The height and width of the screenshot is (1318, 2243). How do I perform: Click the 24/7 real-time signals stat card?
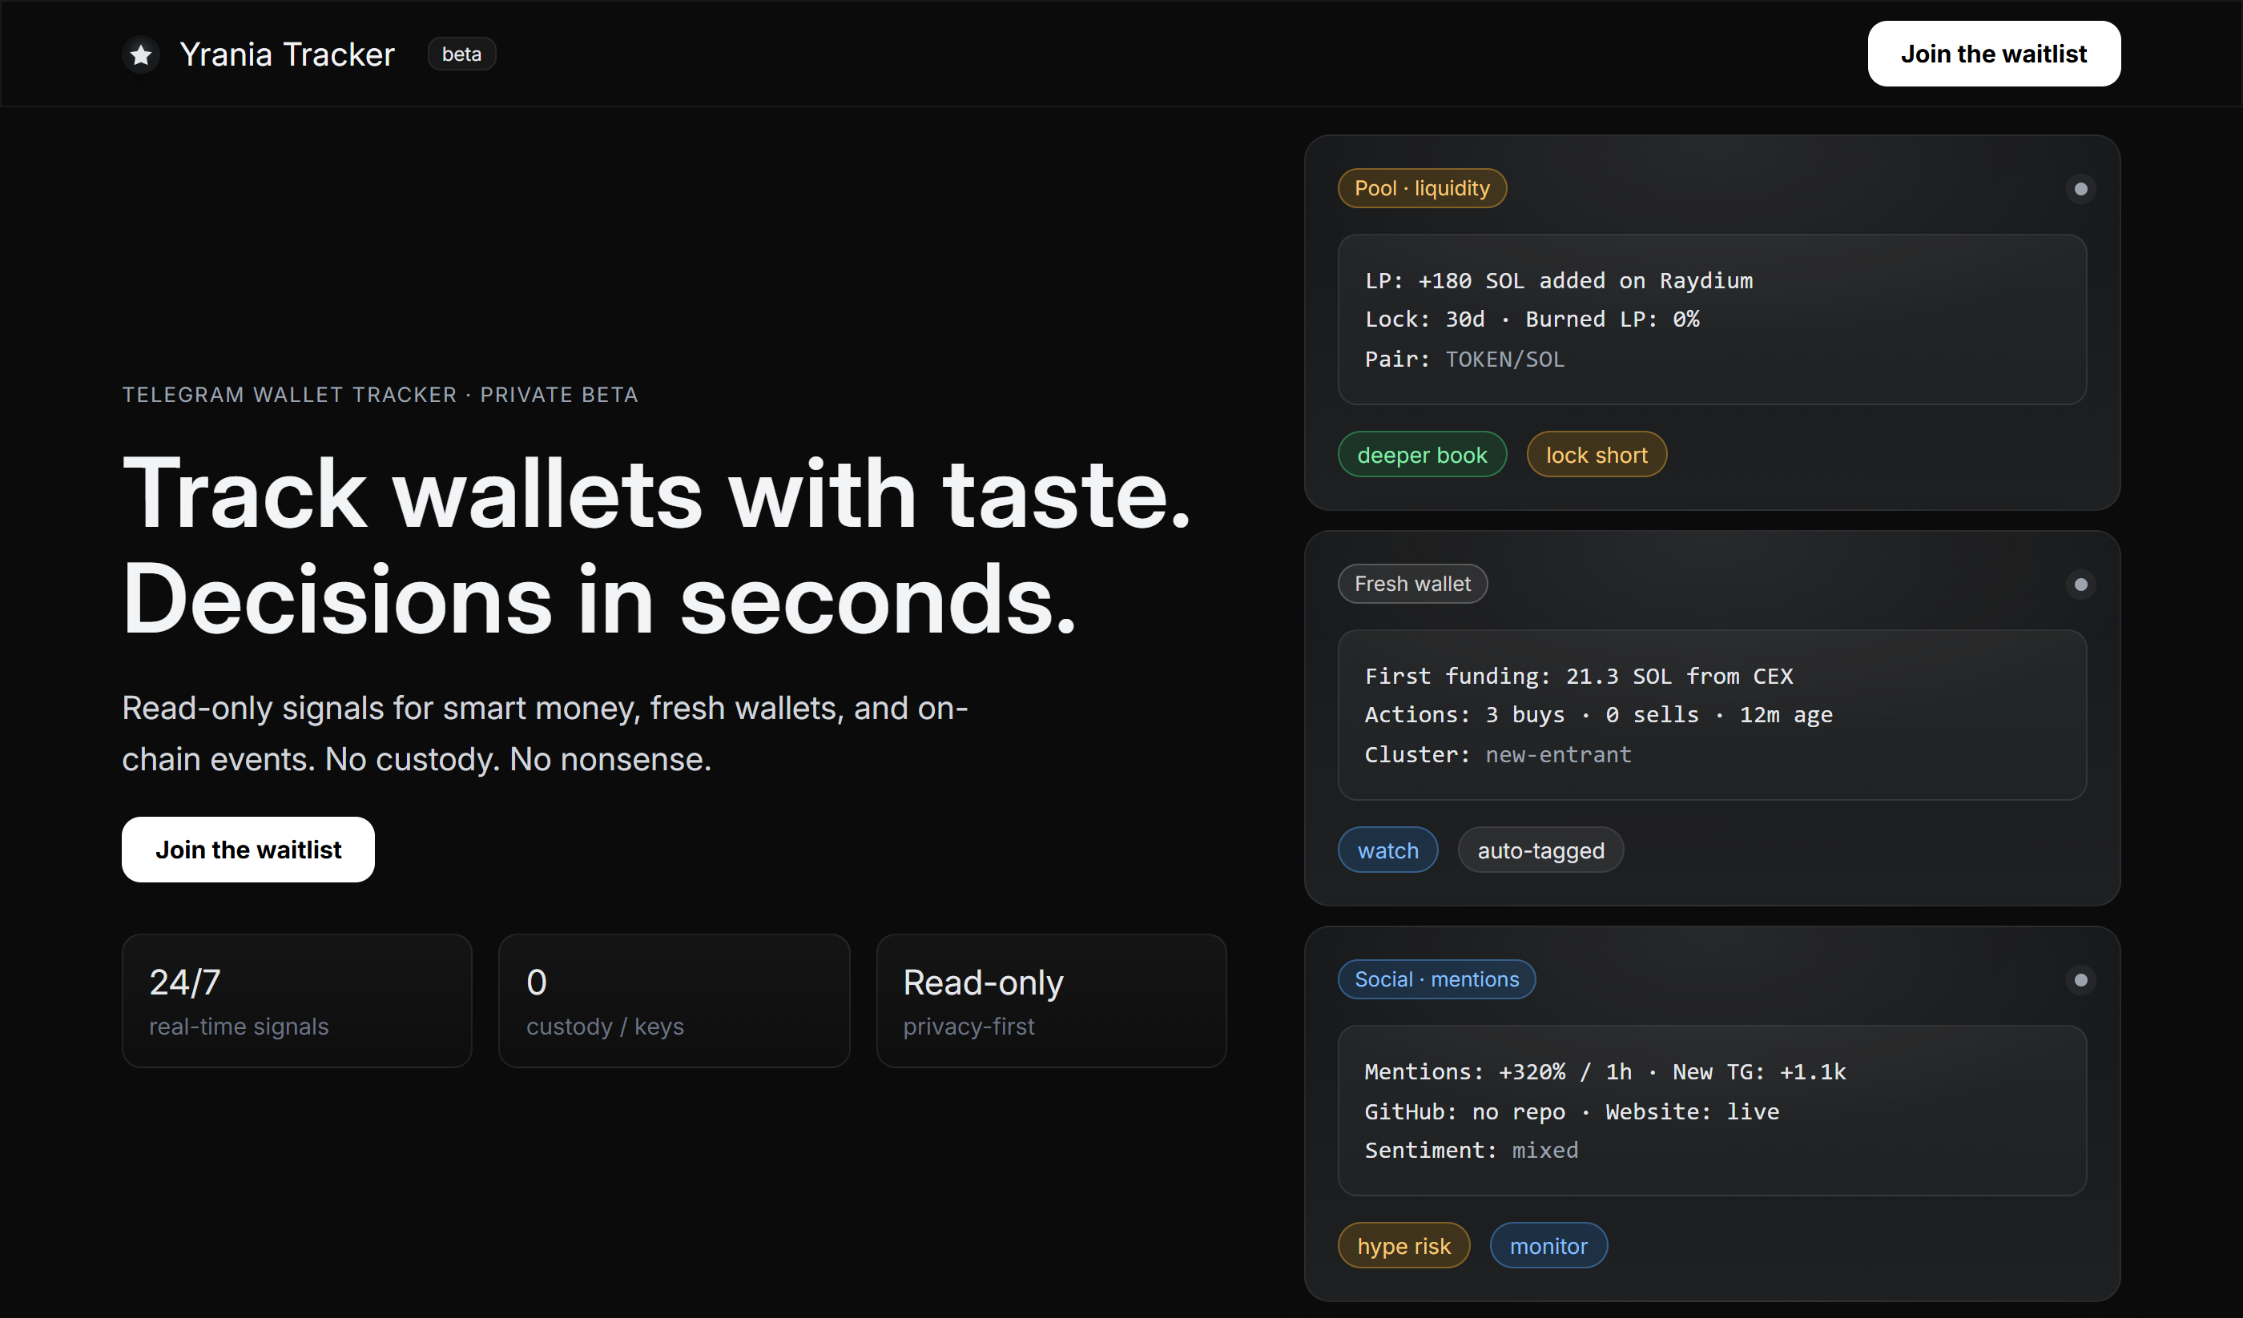pos(296,1000)
